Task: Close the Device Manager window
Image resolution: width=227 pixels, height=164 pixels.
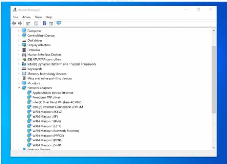Action: point(210,10)
